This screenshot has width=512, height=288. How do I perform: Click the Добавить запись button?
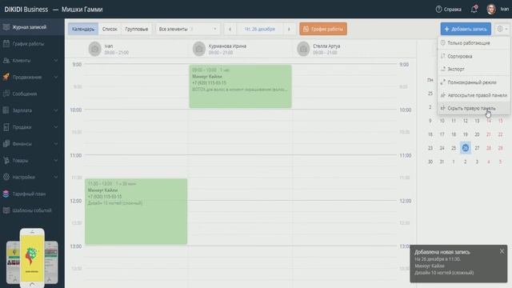[466, 29]
